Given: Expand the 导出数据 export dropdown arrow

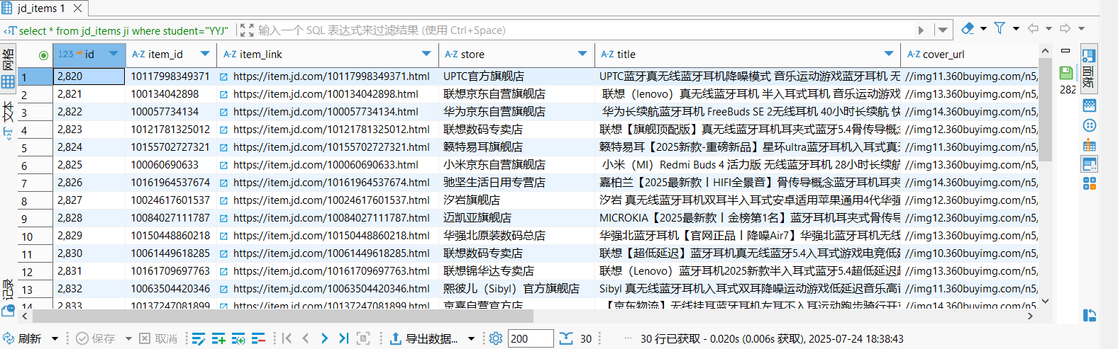Looking at the screenshot, I should (471, 339).
